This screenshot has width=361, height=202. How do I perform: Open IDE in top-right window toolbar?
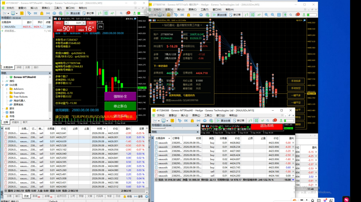click(x=182, y=15)
